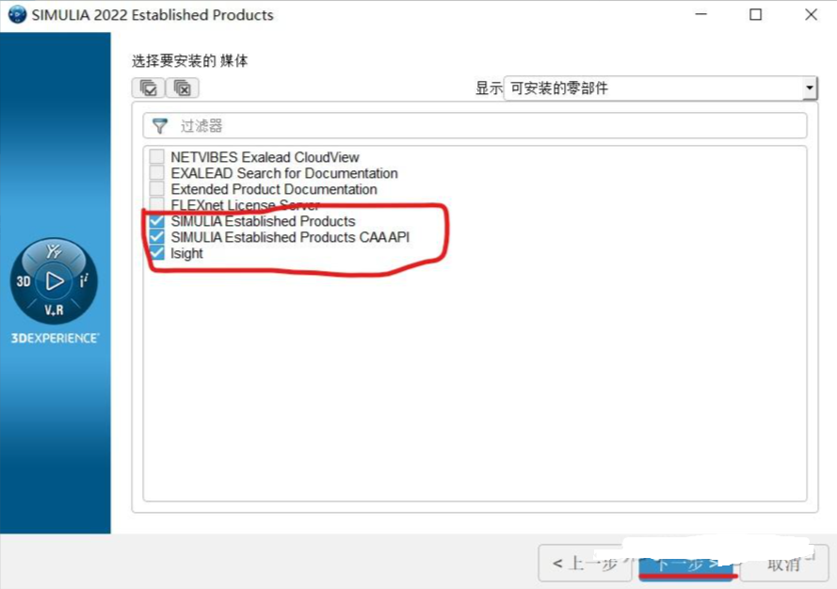Enable EXALEAD Search for Documentation
837x589 pixels.
point(156,172)
